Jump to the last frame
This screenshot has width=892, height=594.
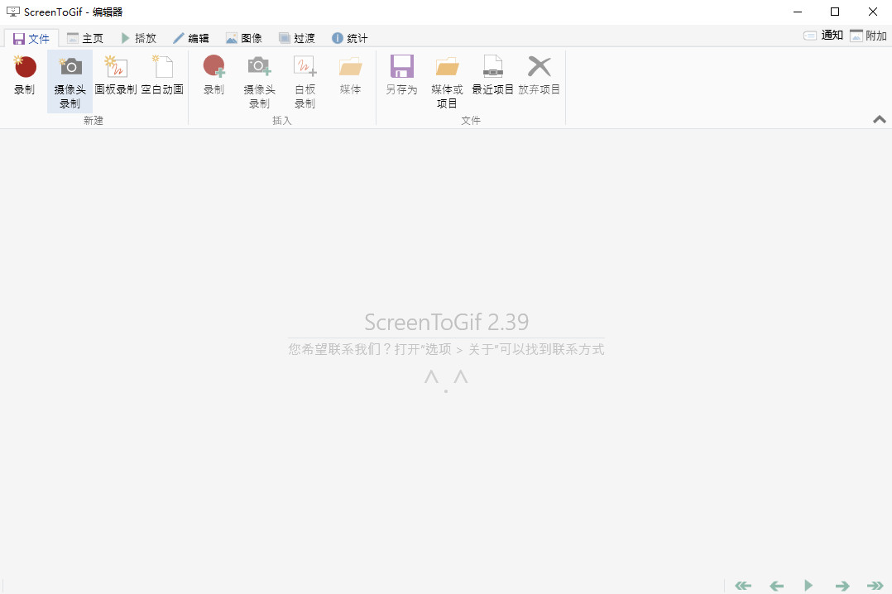coord(875,585)
